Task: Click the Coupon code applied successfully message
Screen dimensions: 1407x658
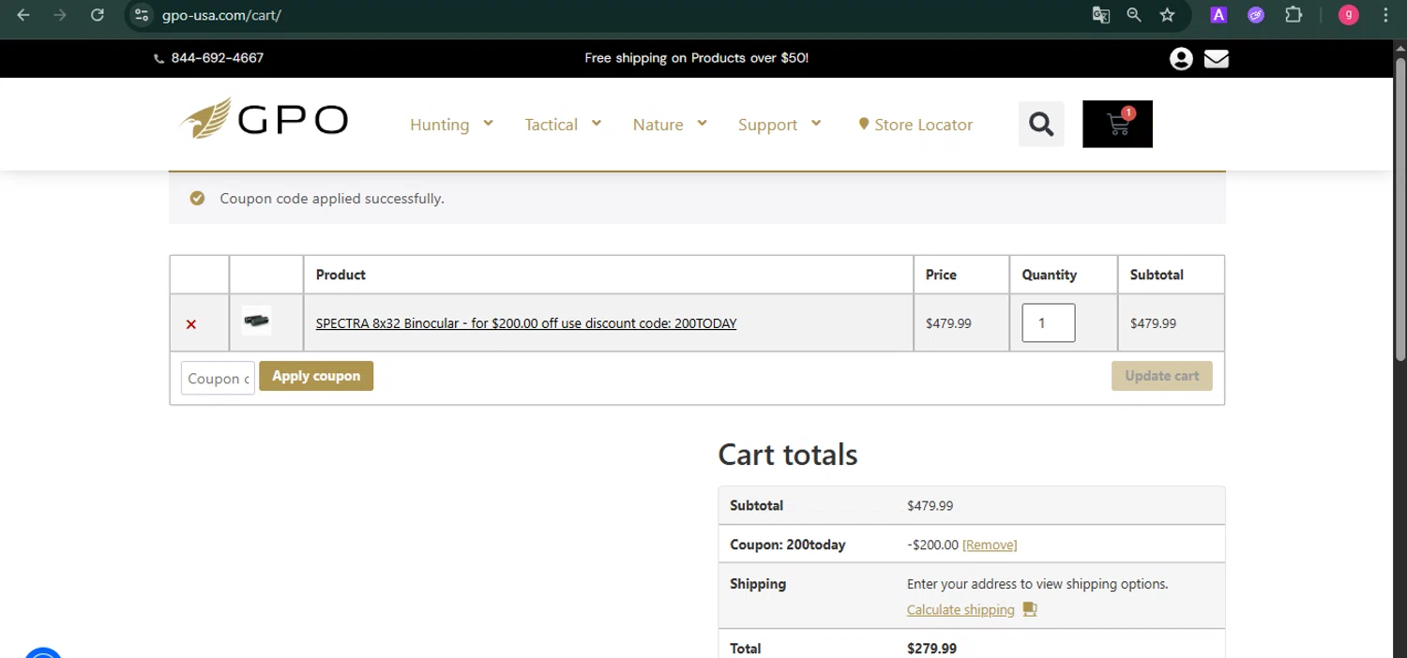Action: pos(332,199)
